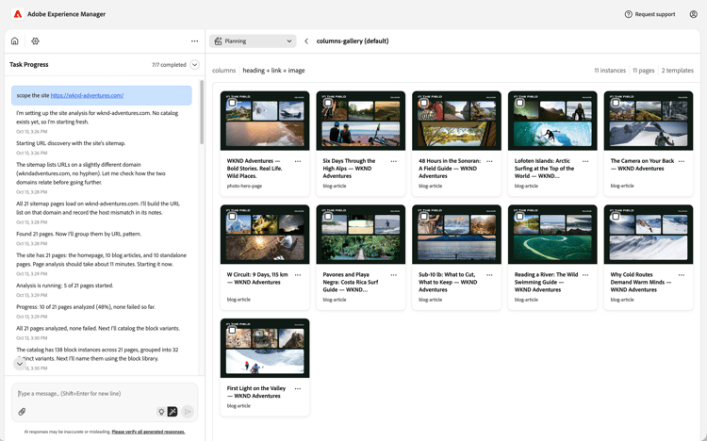Check the 48 Hours in the Sonoran card
The height and width of the screenshot is (441, 707).
coord(424,103)
